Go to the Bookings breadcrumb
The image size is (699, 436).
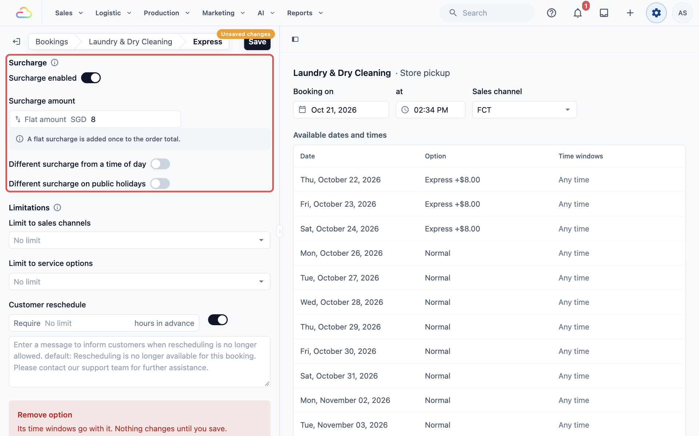52,41
